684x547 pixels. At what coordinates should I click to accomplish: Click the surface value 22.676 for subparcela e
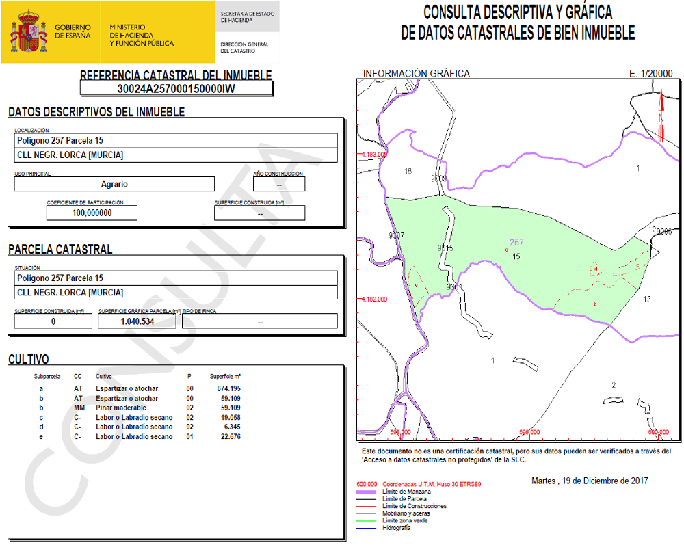(231, 437)
